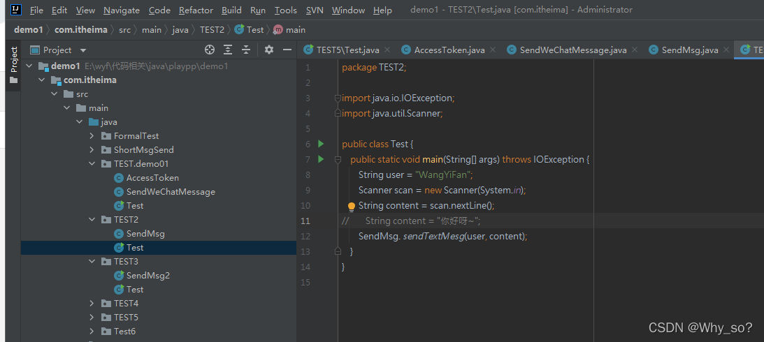Click the yellow lightbulb intention icon
764x342 pixels.
pos(352,207)
